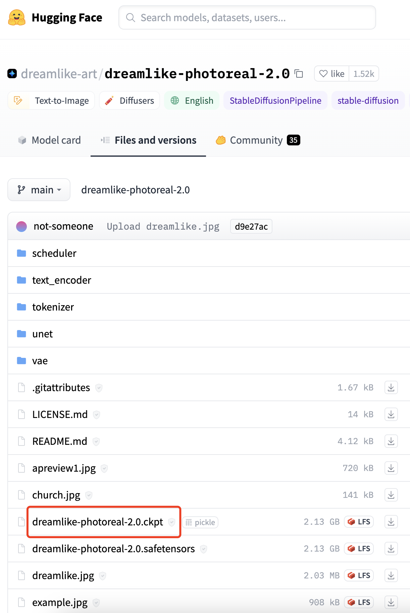Image resolution: width=410 pixels, height=613 pixels.
Task: Click the LFS badge on the dreamlike.jpg row
Action: (359, 575)
